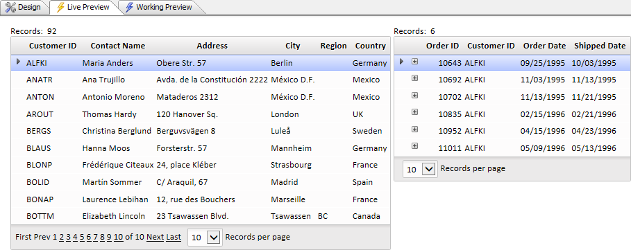This screenshot has height=250, width=631.
Task: Click the order 10643 row indicator arrow
Action: [401, 62]
